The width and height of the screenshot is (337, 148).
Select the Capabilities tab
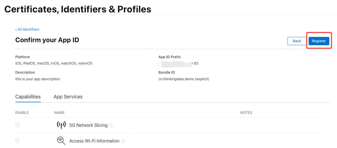(28, 97)
